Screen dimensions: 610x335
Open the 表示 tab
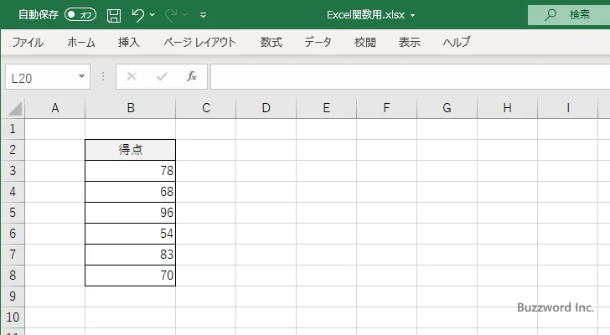tap(409, 42)
